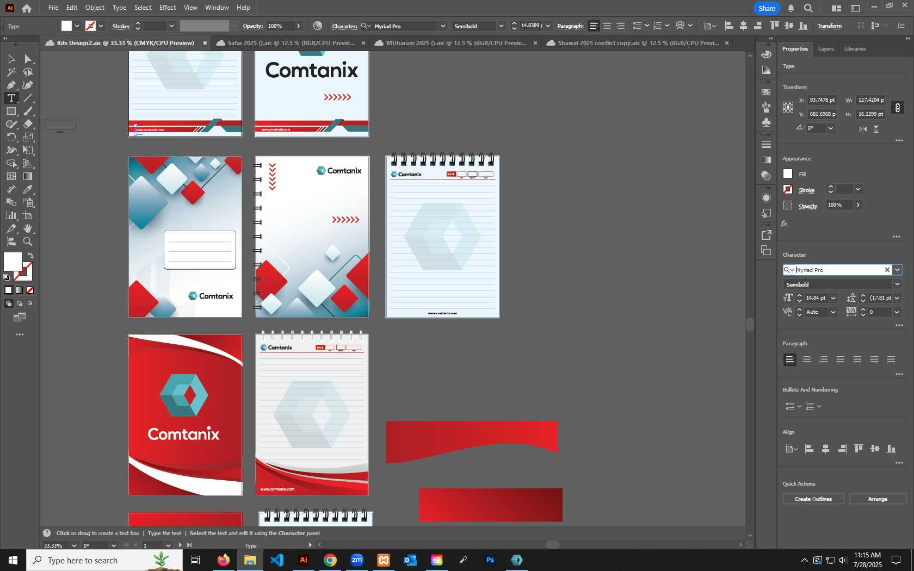Click Create Outlines quick action

813,499
